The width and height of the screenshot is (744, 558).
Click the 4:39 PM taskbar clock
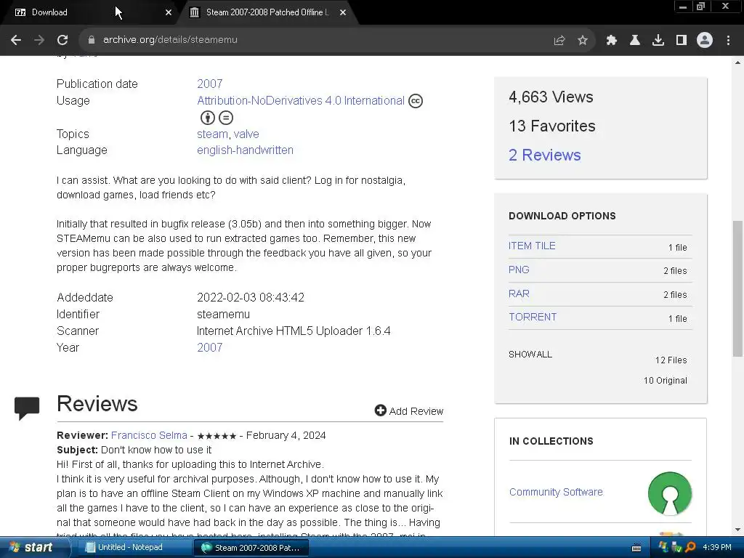(717, 548)
